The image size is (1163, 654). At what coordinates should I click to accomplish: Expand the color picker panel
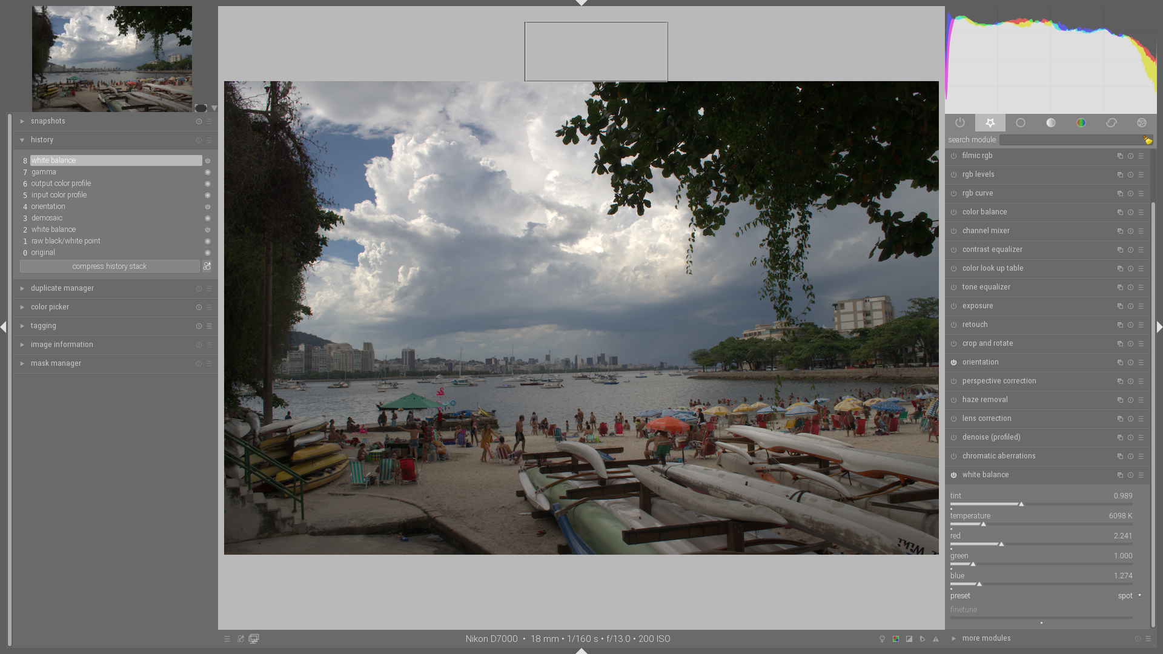tap(22, 307)
